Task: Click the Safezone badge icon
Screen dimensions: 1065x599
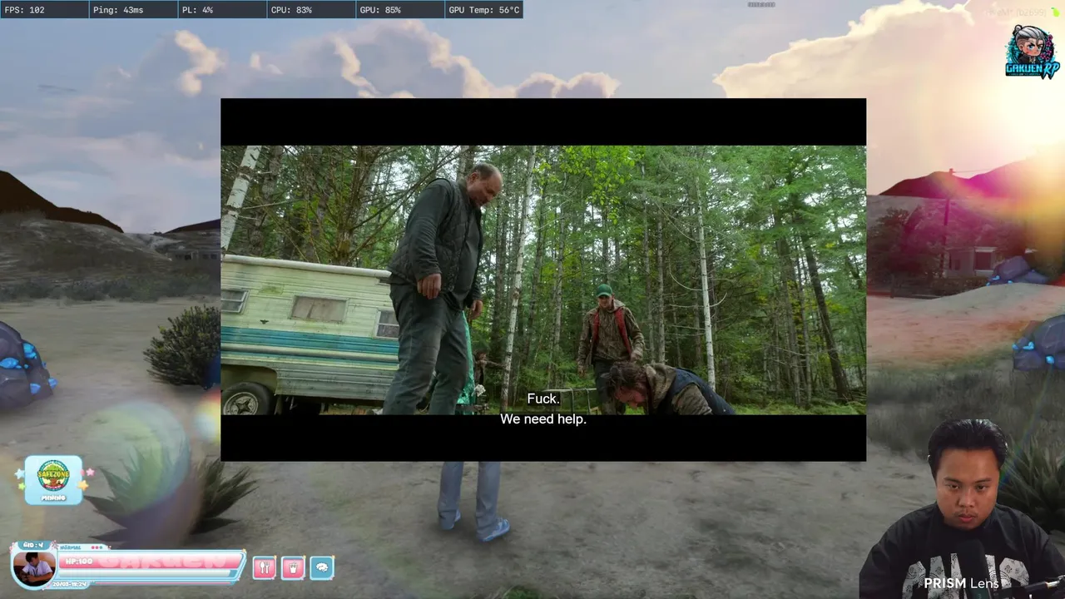Action: (x=53, y=480)
